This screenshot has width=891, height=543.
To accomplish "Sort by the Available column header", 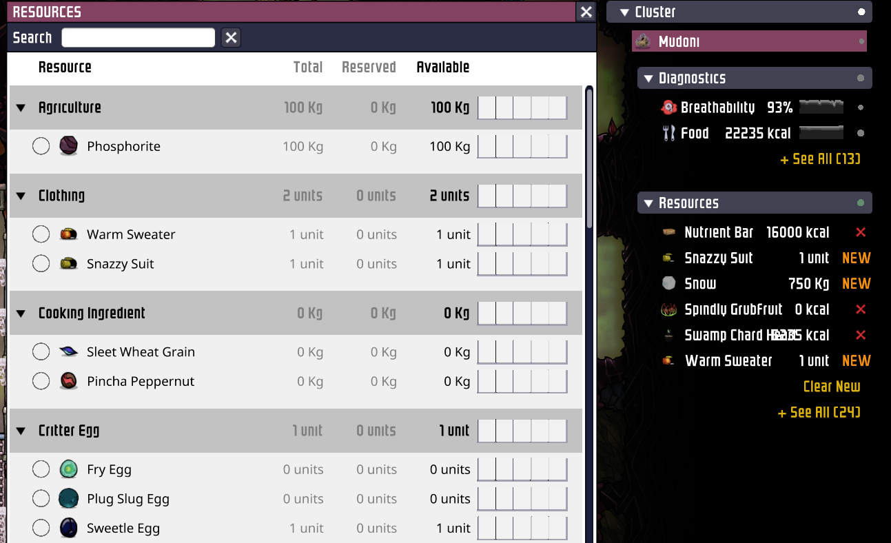I will (442, 67).
